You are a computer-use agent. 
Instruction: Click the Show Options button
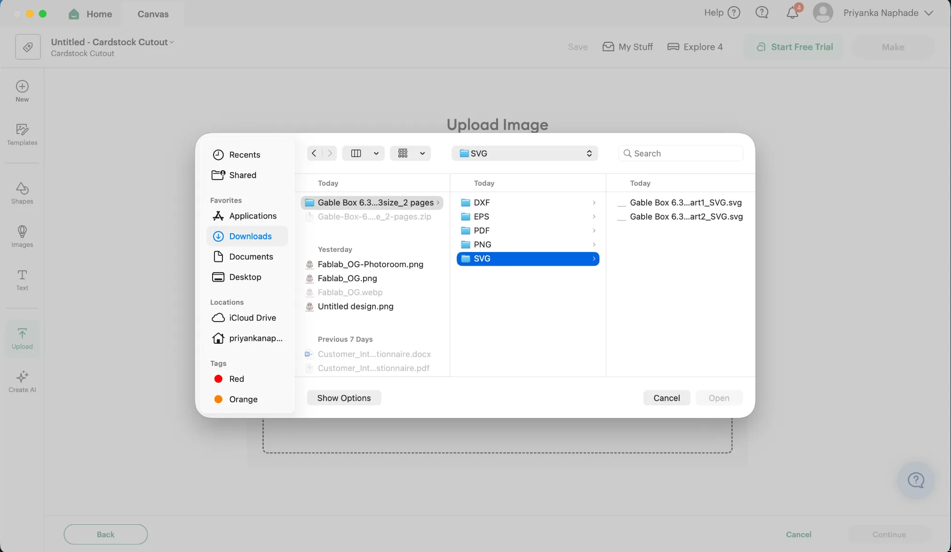[x=344, y=398]
